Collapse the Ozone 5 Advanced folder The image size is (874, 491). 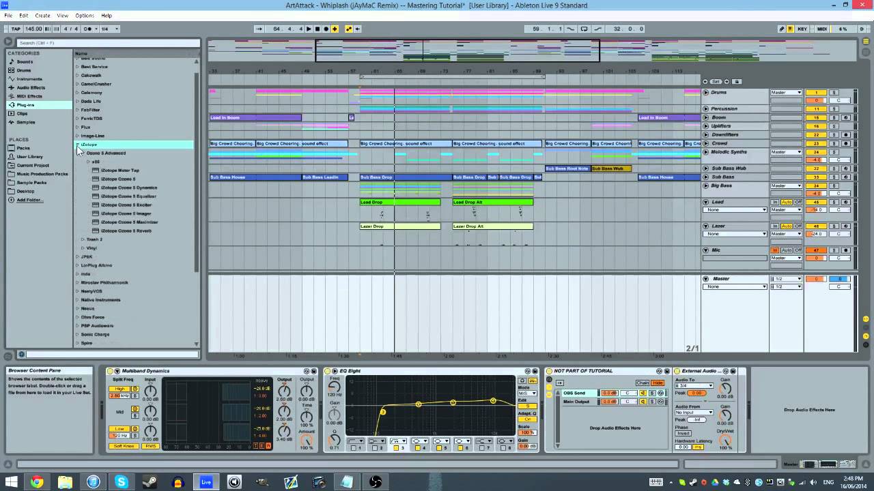83,153
